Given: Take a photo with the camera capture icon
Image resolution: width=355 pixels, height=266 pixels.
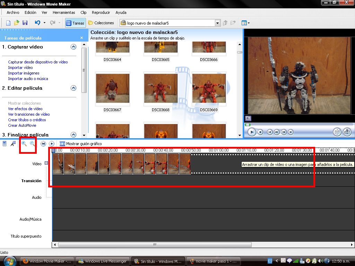Looking at the screenshot, I should 347,132.
